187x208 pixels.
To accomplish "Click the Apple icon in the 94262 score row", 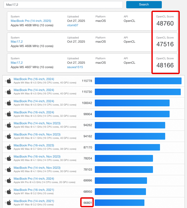I will [x=9, y=125].
